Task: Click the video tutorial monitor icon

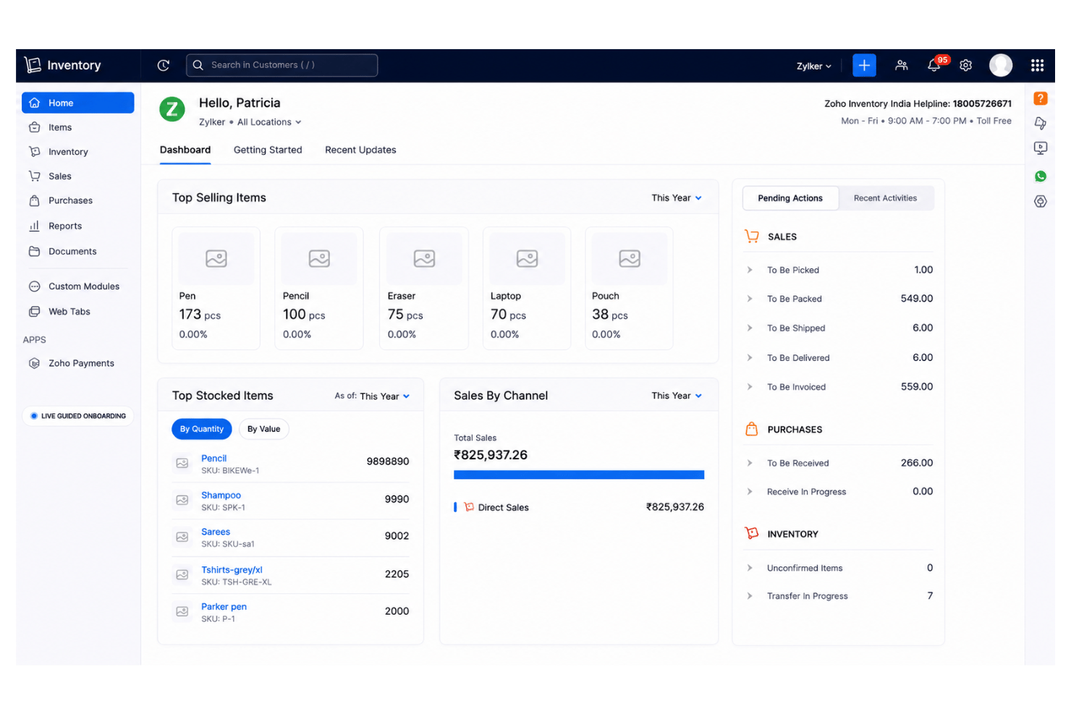Action: [1041, 148]
